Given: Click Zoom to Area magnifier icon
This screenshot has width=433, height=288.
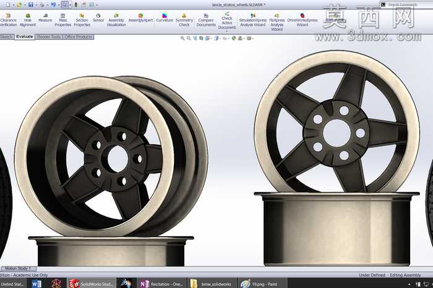Looking at the screenshot, I should coord(189,38).
